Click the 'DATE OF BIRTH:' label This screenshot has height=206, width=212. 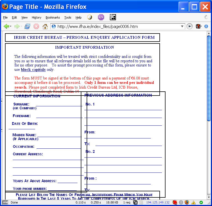tap(25, 123)
